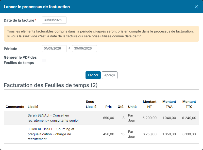Click the Qté. column header
The height and width of the screenshot is (150, 203).
pyautogui.click(x=121, y=107)
